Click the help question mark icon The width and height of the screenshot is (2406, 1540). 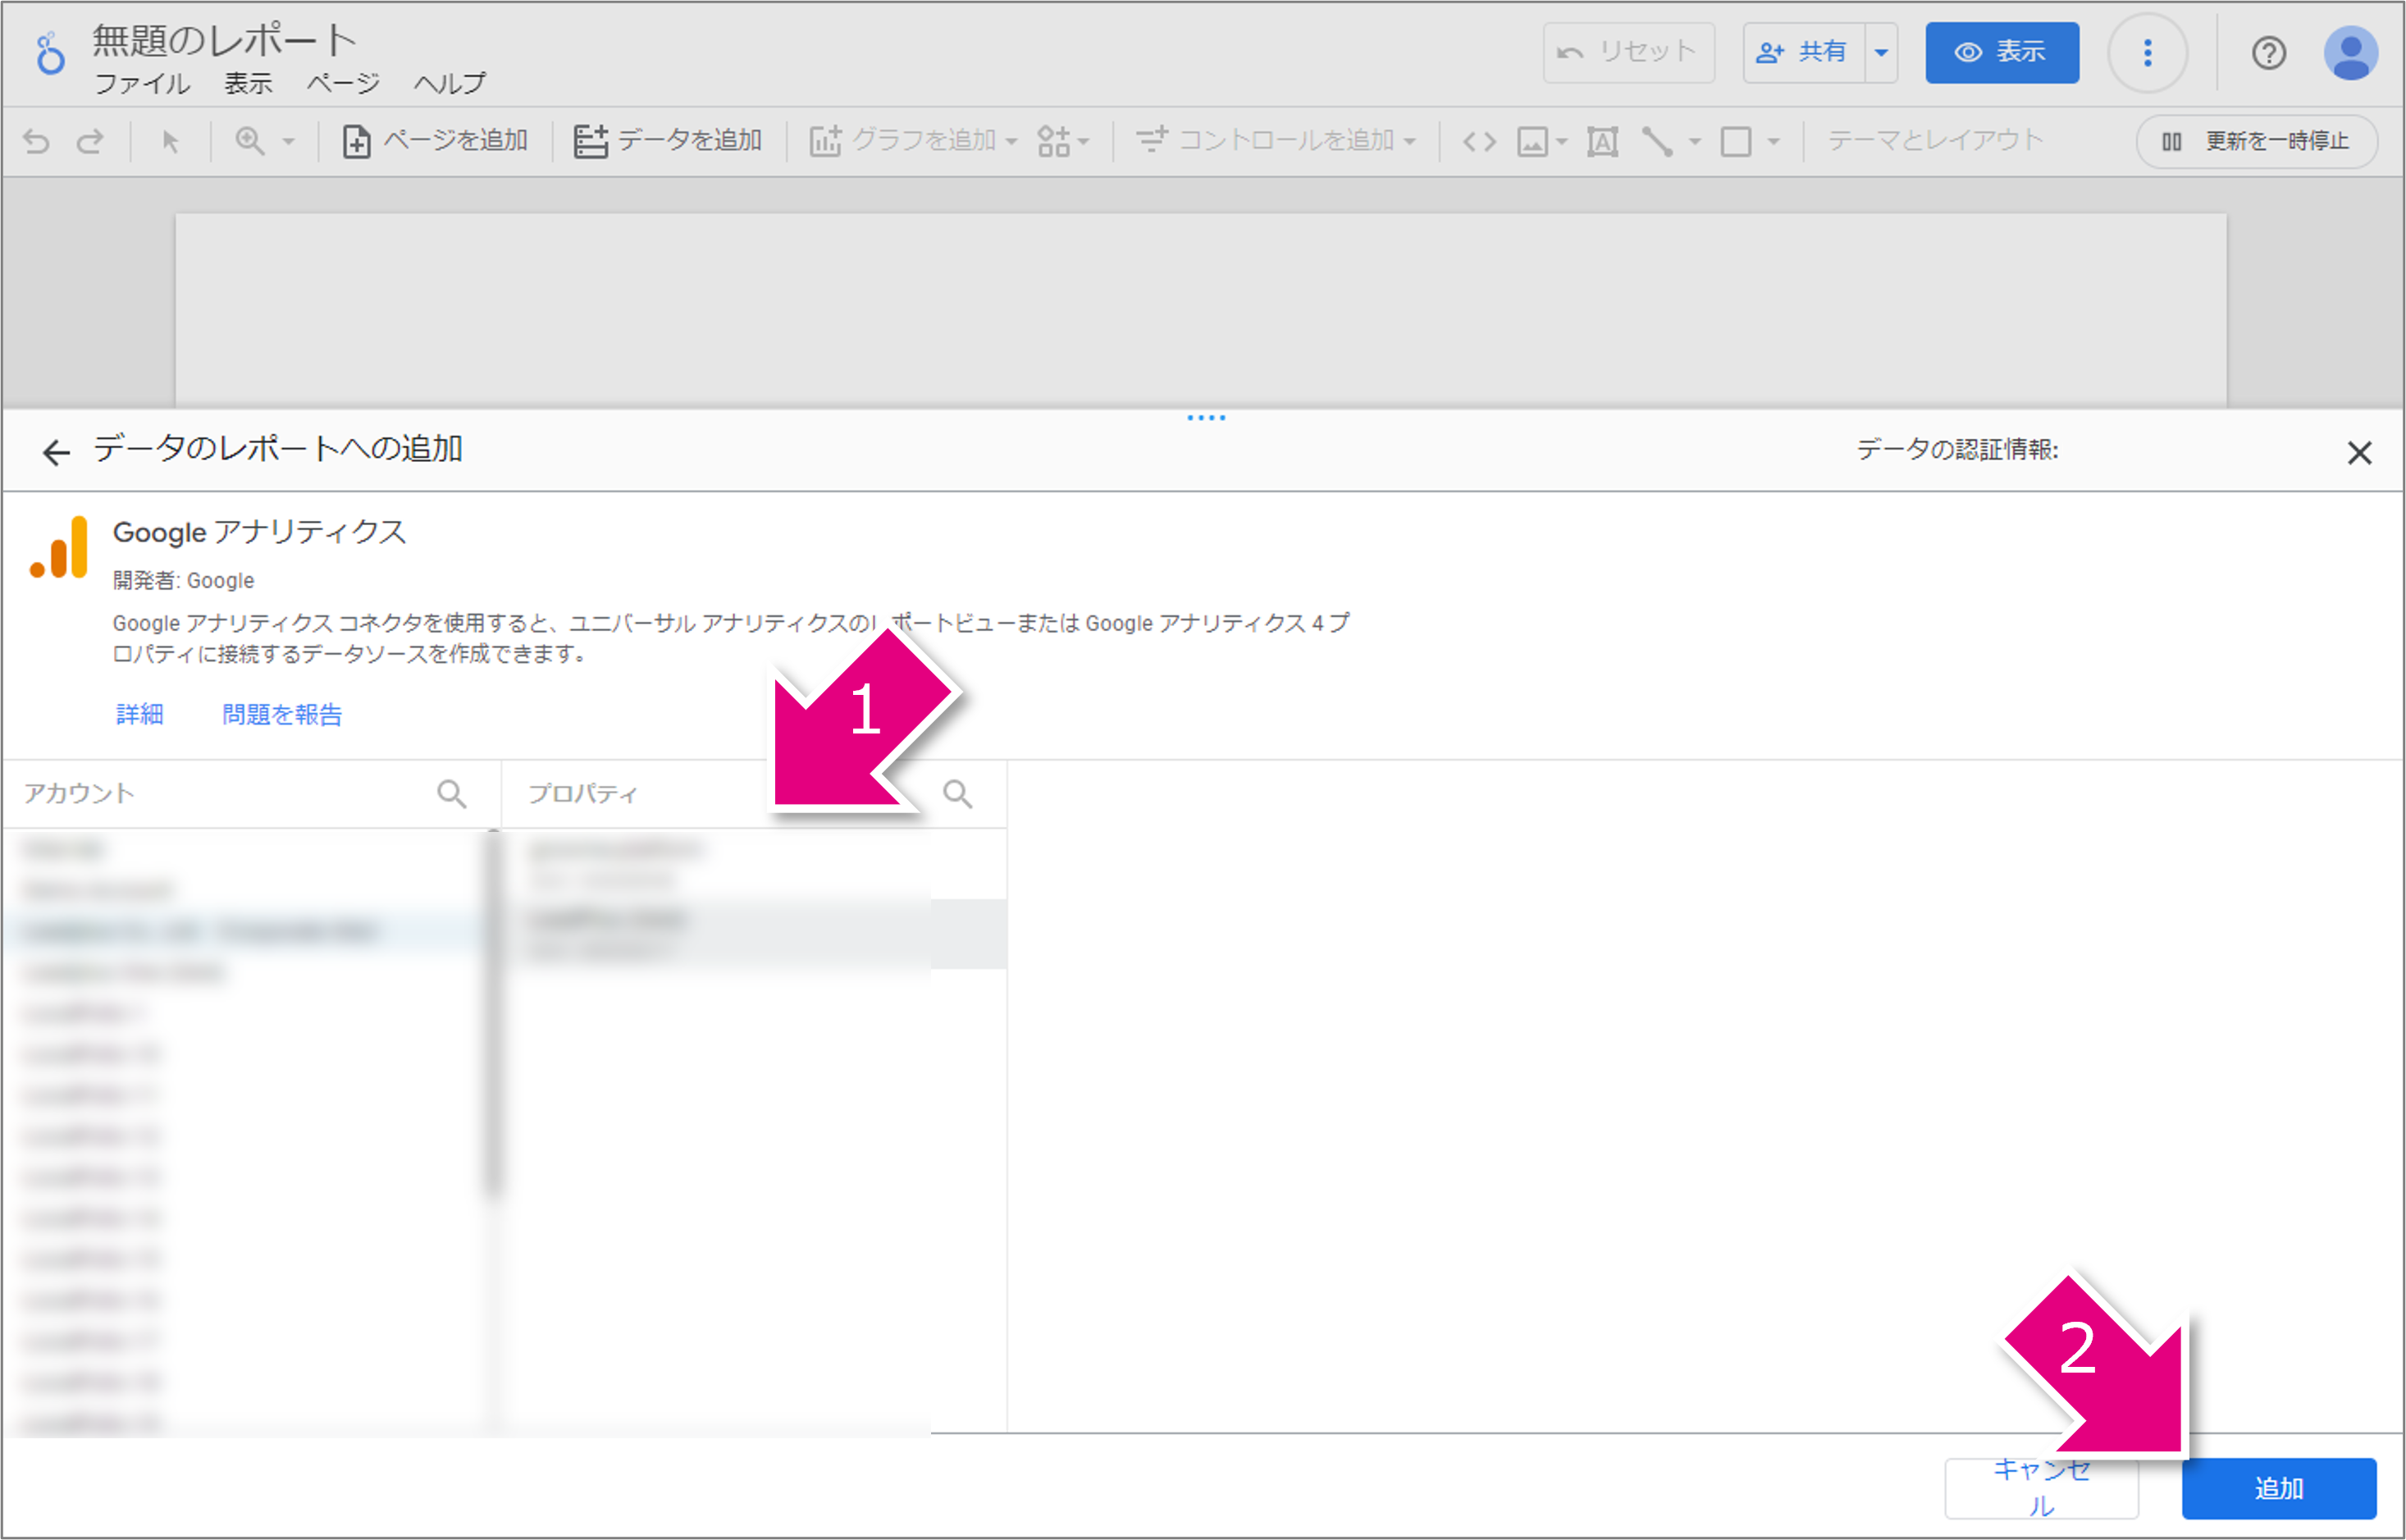2269,53
